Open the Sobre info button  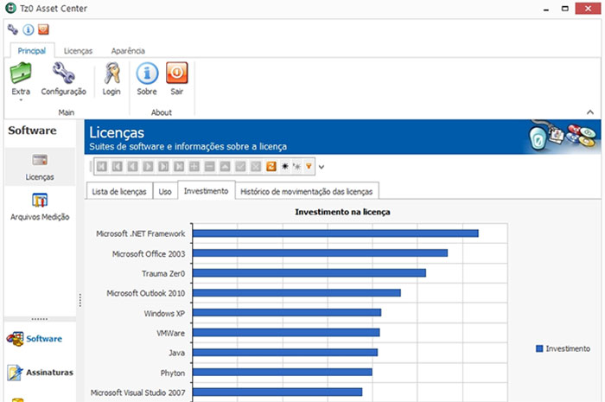147,79
